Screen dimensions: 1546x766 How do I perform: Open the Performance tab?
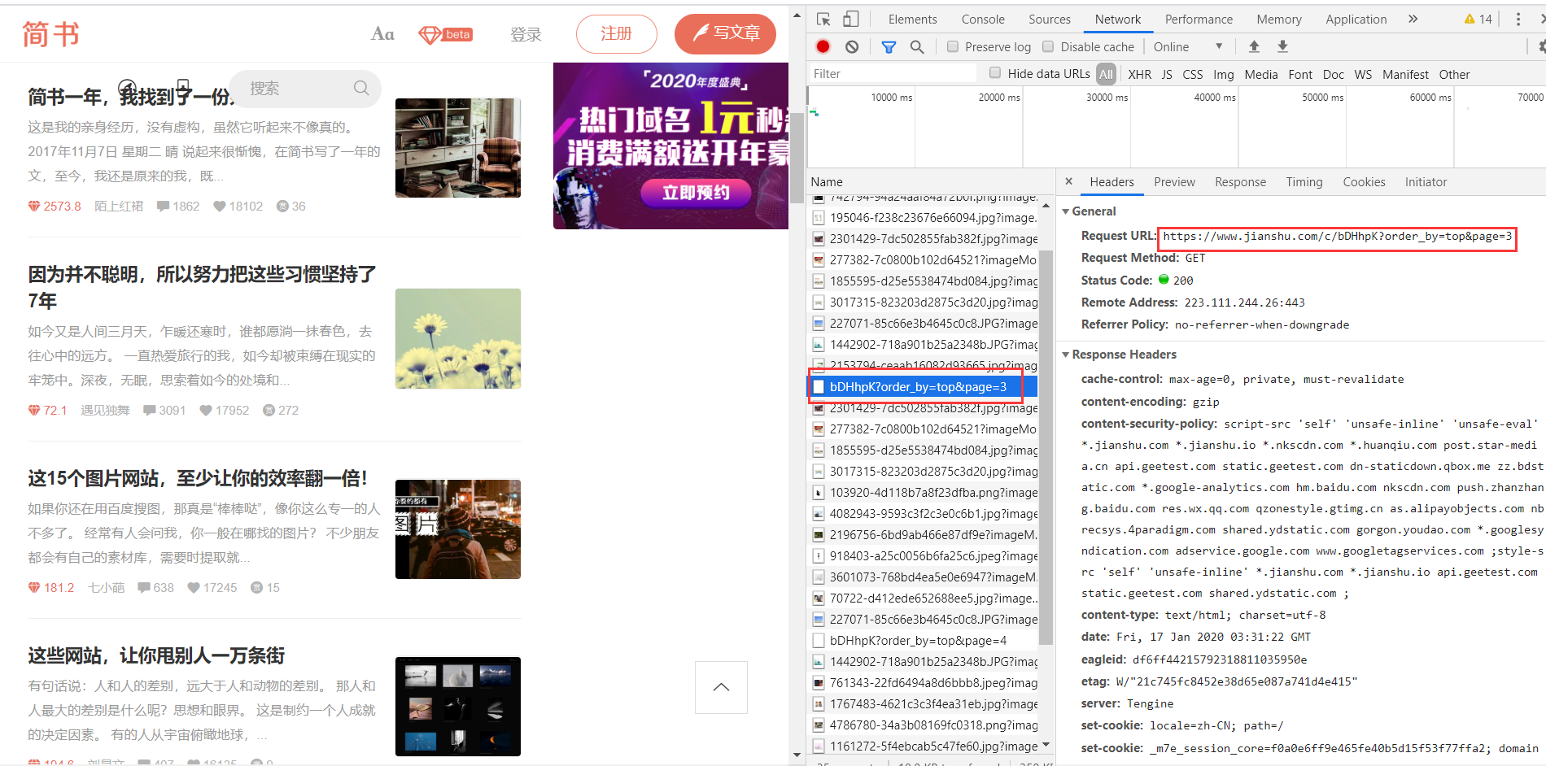click(x=1199, y=19)
